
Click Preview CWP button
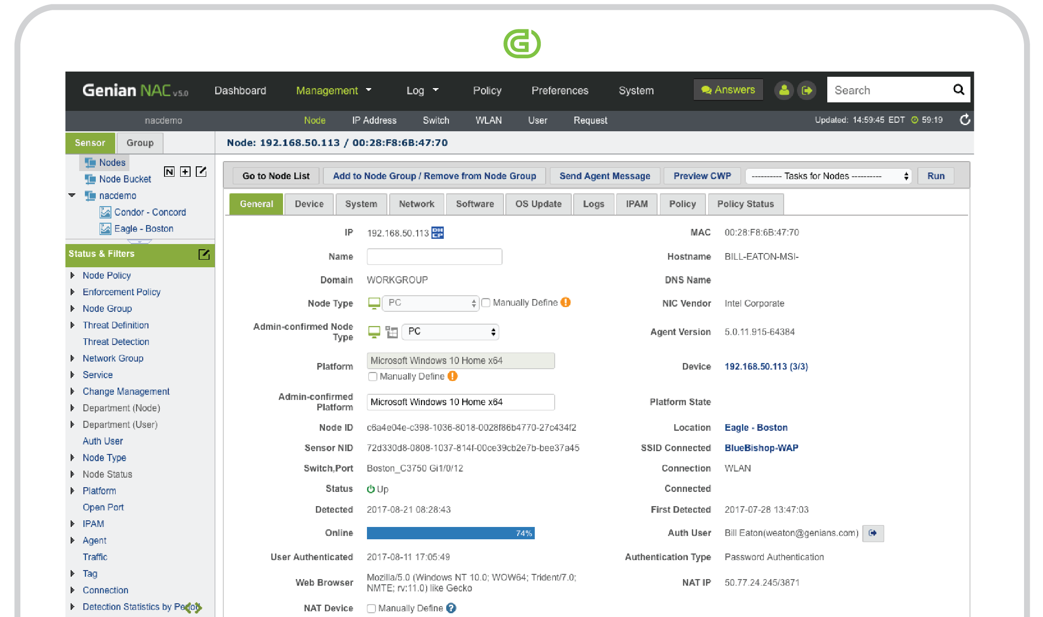coord(702,176)
